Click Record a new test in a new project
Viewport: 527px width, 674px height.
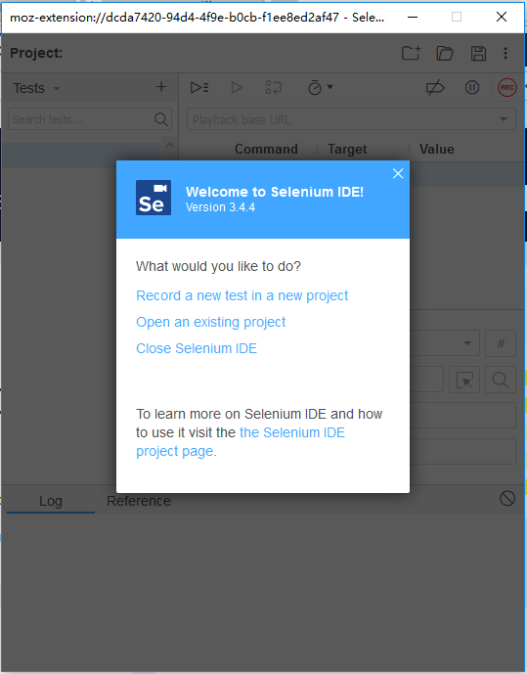point(242,295)
